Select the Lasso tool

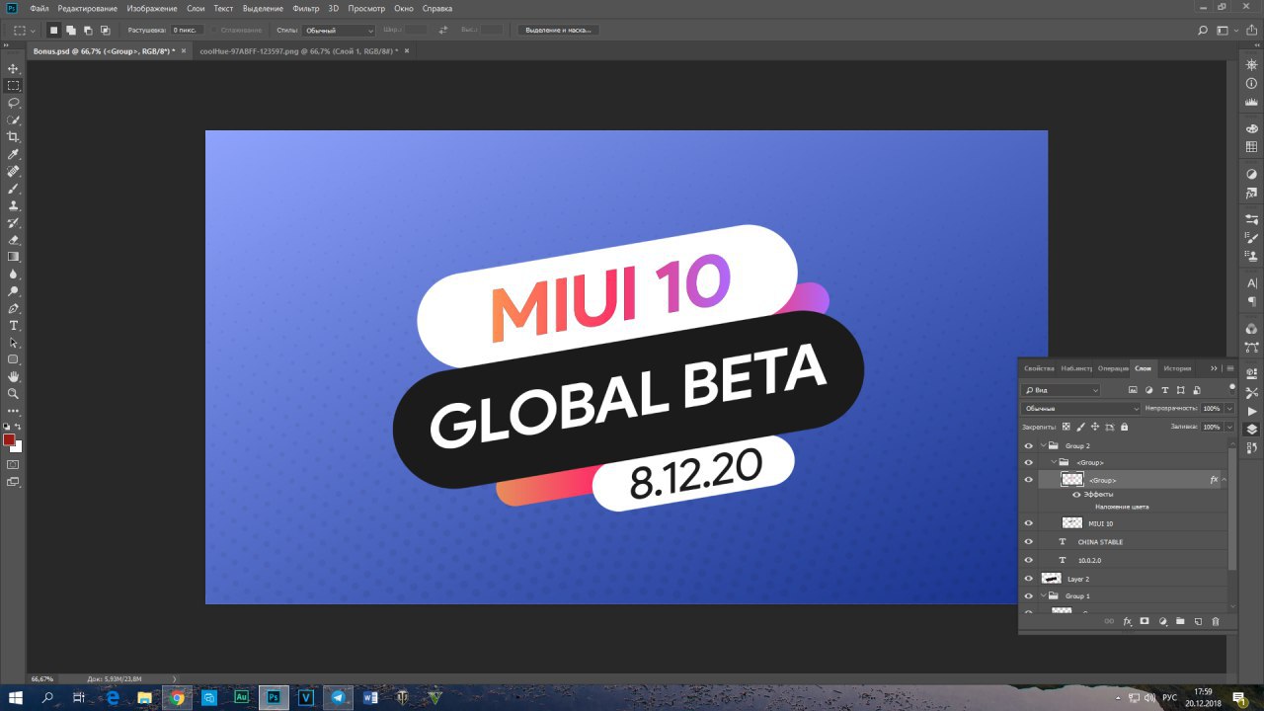click(x=14, y=103)
